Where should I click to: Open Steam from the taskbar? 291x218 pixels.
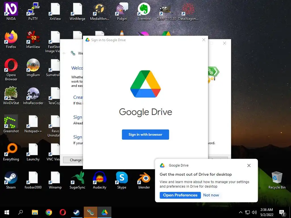76,212
